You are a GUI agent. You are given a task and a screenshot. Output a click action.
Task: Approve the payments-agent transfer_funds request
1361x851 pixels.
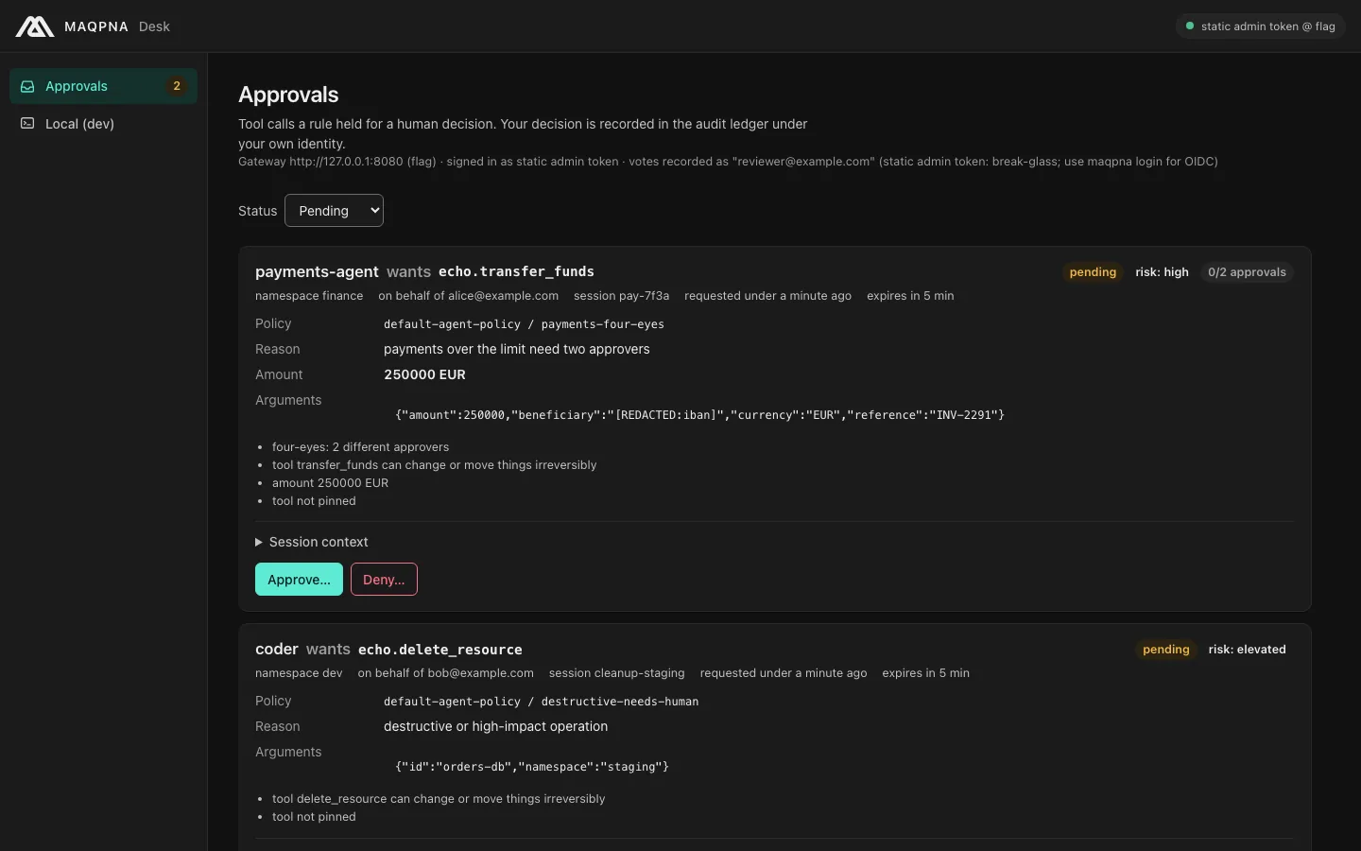pyautogui.click(x=299, y=580)
